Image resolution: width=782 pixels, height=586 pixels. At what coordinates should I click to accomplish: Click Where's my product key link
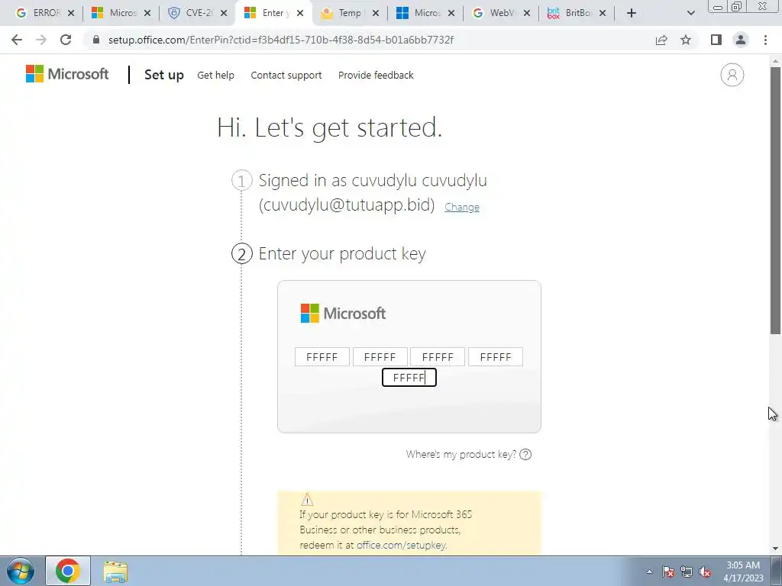pyautogui.click(x=460, y=455)
